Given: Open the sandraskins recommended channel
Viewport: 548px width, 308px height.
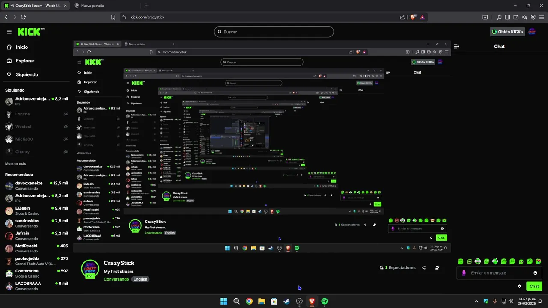Looking at the screenshot, I should pyautogui.click(x=36, y=223).
